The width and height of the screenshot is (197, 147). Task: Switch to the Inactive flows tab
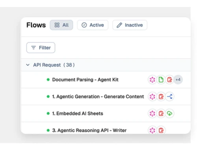click(x=130, y=25)
